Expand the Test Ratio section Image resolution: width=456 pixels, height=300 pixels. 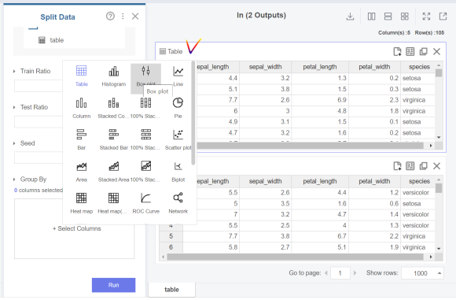14,107
